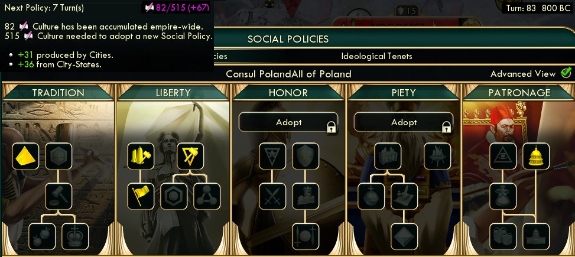
Task: Choose the yellow flag policy in Liberty
Action: (141, 196)
